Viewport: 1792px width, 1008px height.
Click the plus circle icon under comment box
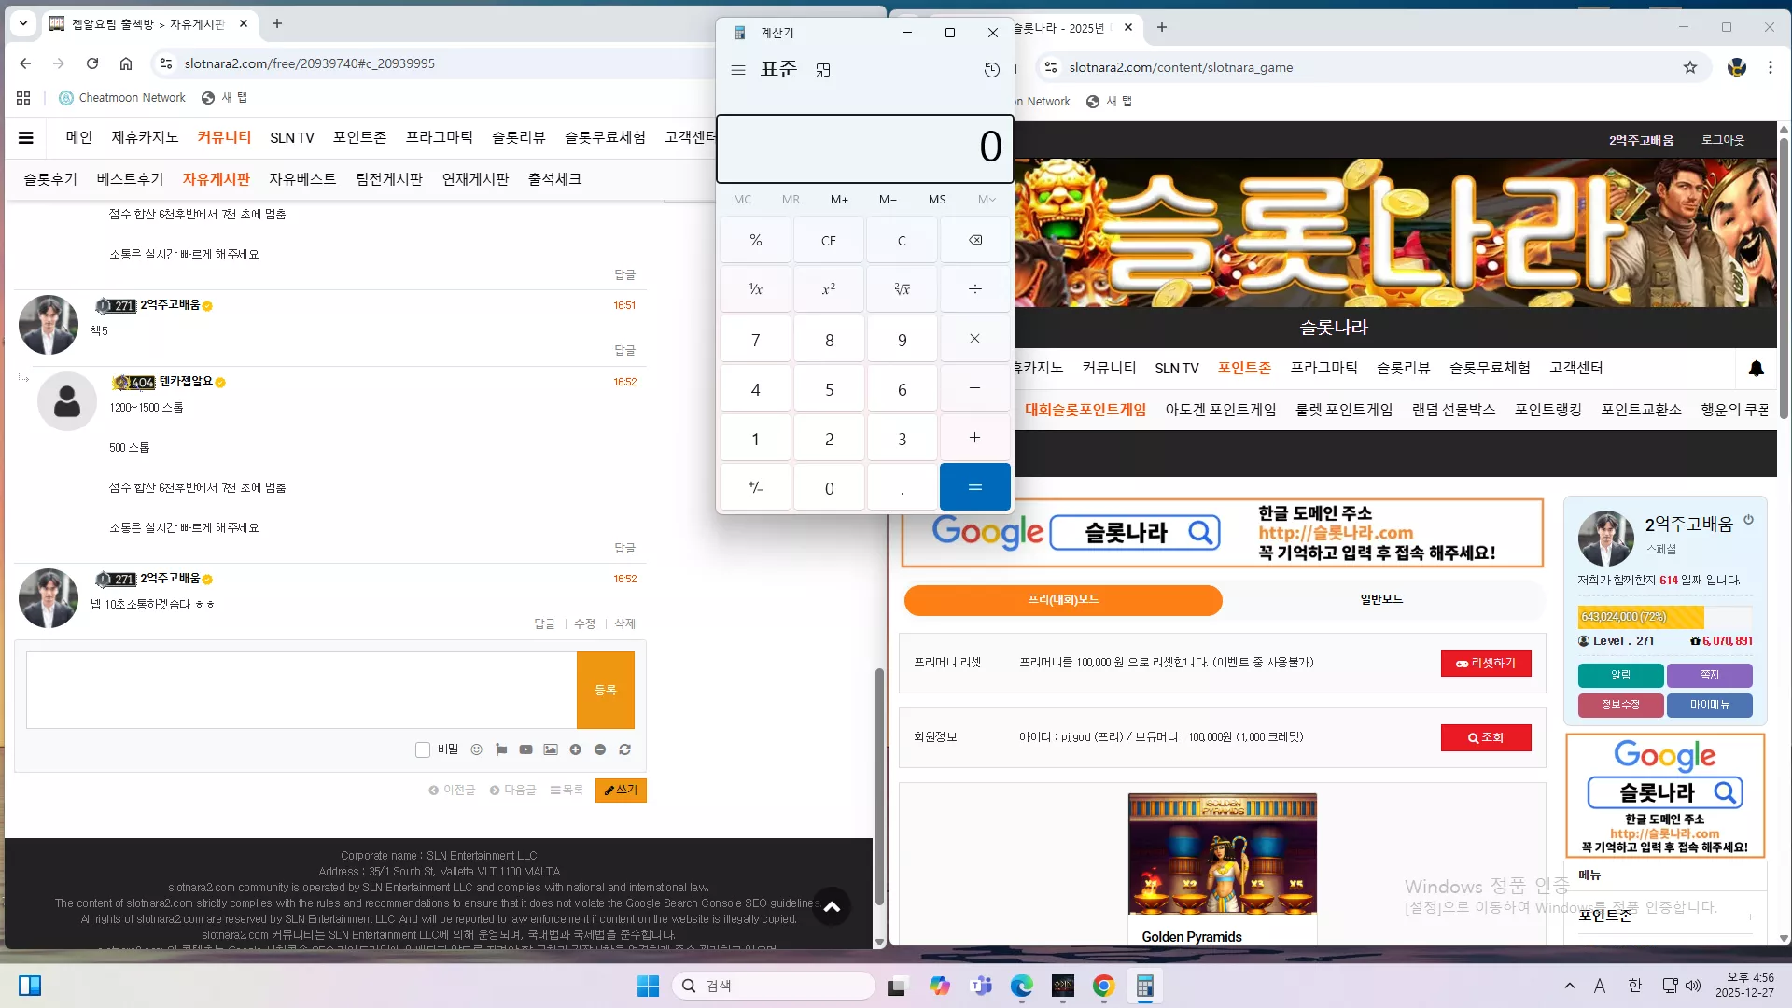coord(576,749)
